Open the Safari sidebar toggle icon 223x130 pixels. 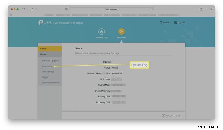(23, 9)
